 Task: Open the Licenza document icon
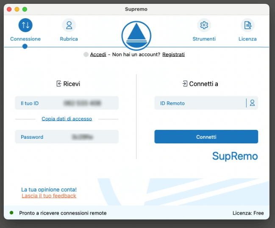coord(247,25)
